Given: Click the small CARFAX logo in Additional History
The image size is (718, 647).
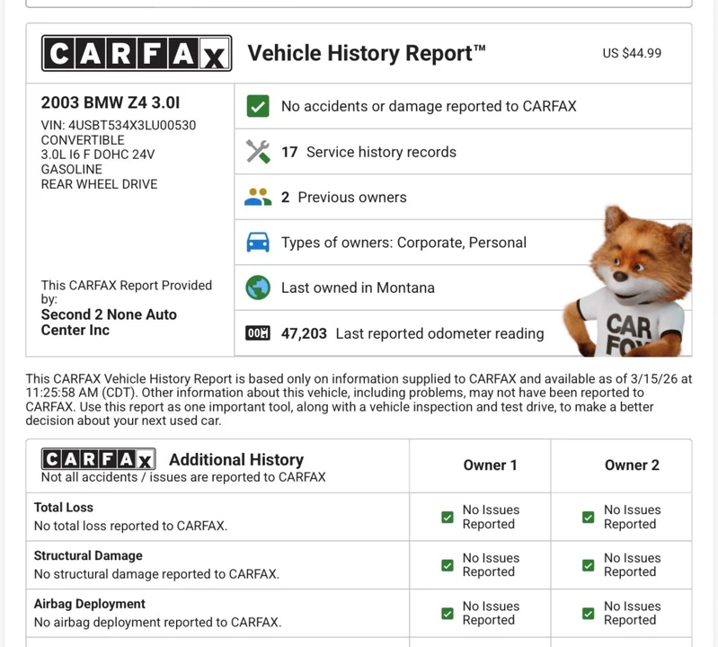Looking at the screenshot, I should [99, 459].
